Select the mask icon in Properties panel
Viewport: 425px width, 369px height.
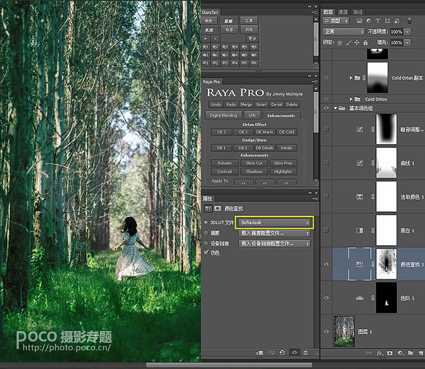coord(218,209)
